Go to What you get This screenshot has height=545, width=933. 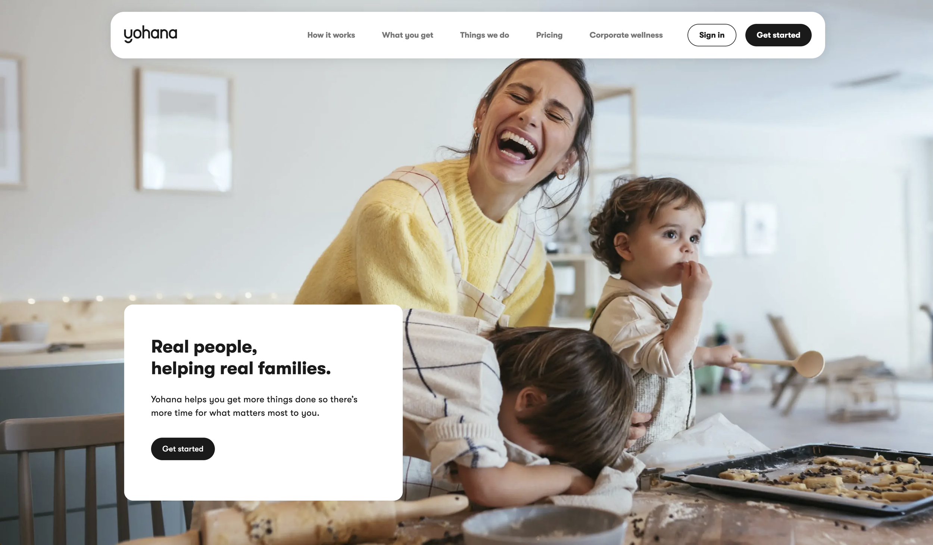click(x=407, y=35)
